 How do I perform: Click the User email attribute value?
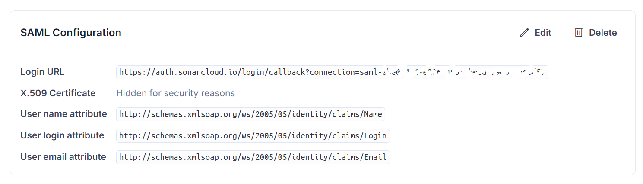(253, 157)
